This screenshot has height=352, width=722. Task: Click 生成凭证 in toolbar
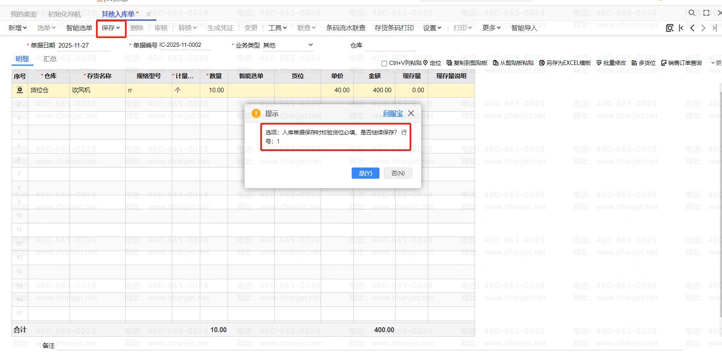tap(221, 28)
